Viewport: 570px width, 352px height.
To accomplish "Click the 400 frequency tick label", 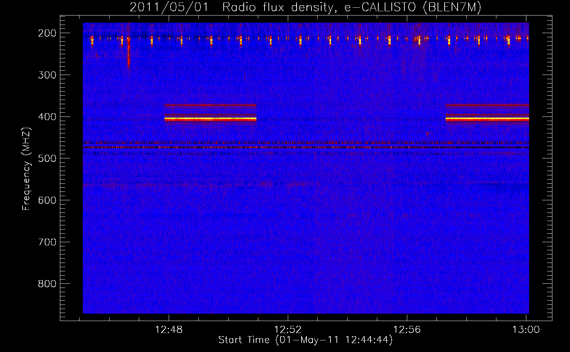I will 47,117.
